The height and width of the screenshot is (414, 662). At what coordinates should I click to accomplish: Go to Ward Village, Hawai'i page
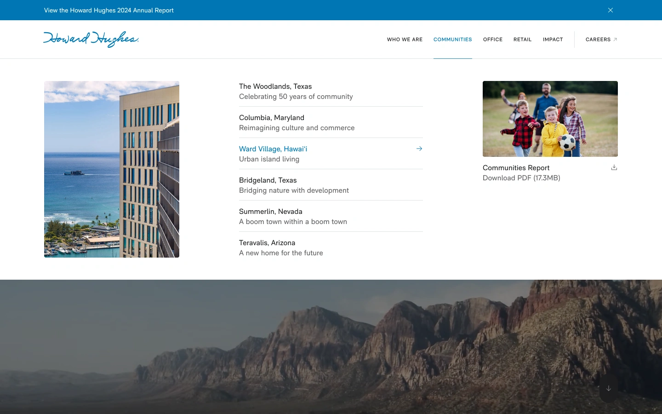pos(273,149)
